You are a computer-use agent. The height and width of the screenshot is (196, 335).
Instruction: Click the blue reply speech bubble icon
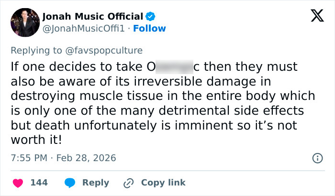tap(70, 183)
